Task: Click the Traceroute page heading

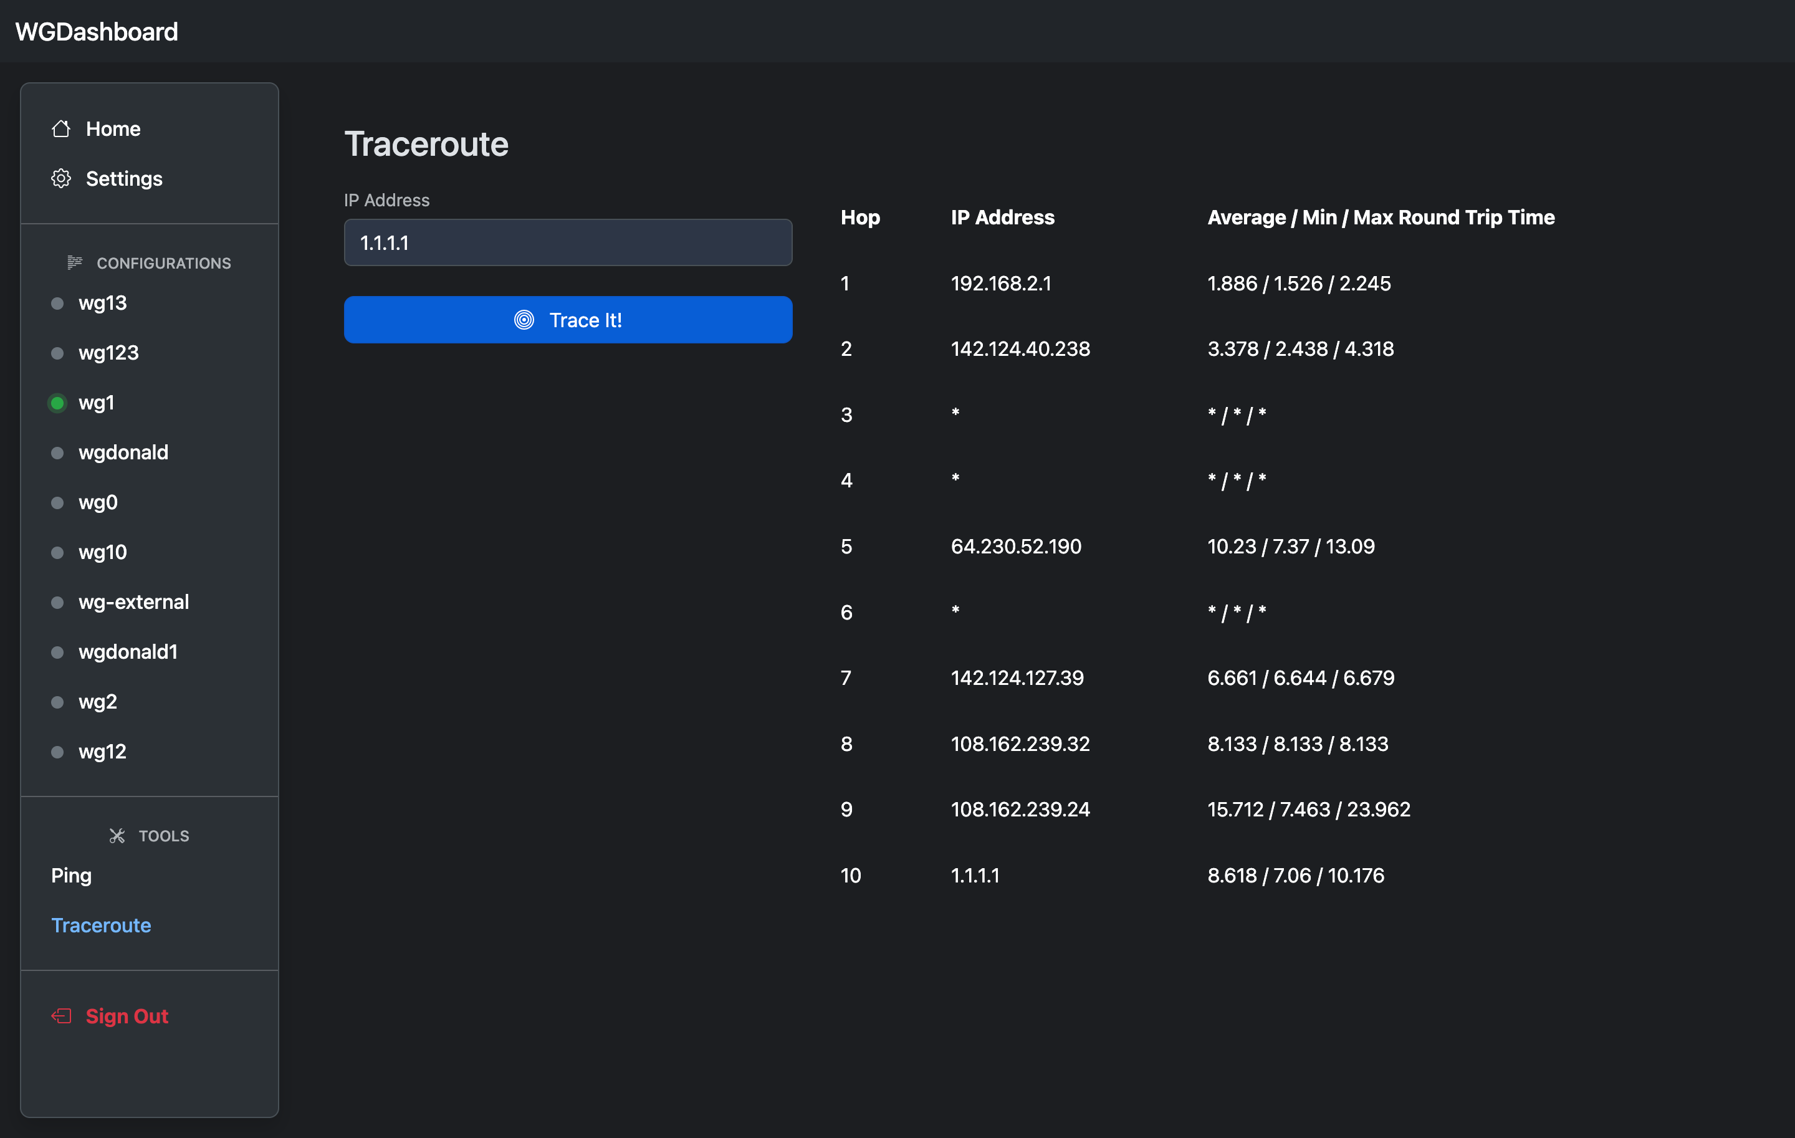Action: 426,144
